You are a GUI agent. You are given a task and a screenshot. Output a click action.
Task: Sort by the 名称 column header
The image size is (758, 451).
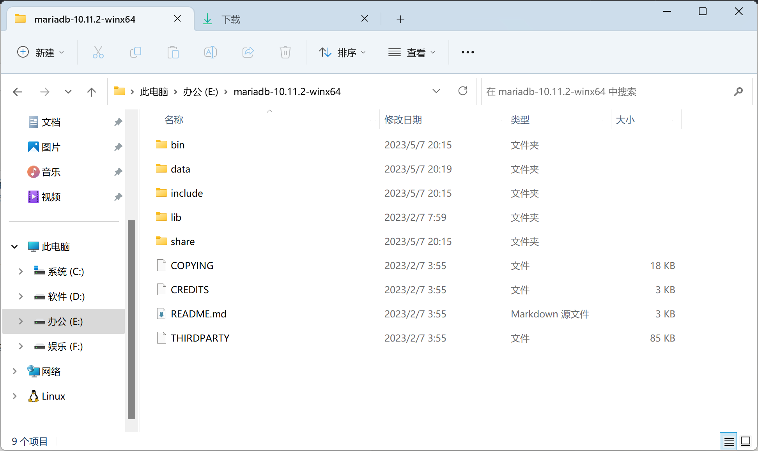(174, 120)
